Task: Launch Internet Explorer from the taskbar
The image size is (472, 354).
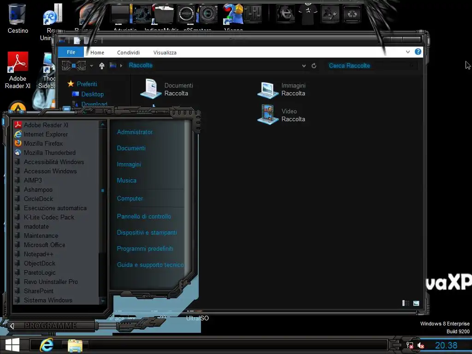Action: pyautogui.click(x=47, y=345)
